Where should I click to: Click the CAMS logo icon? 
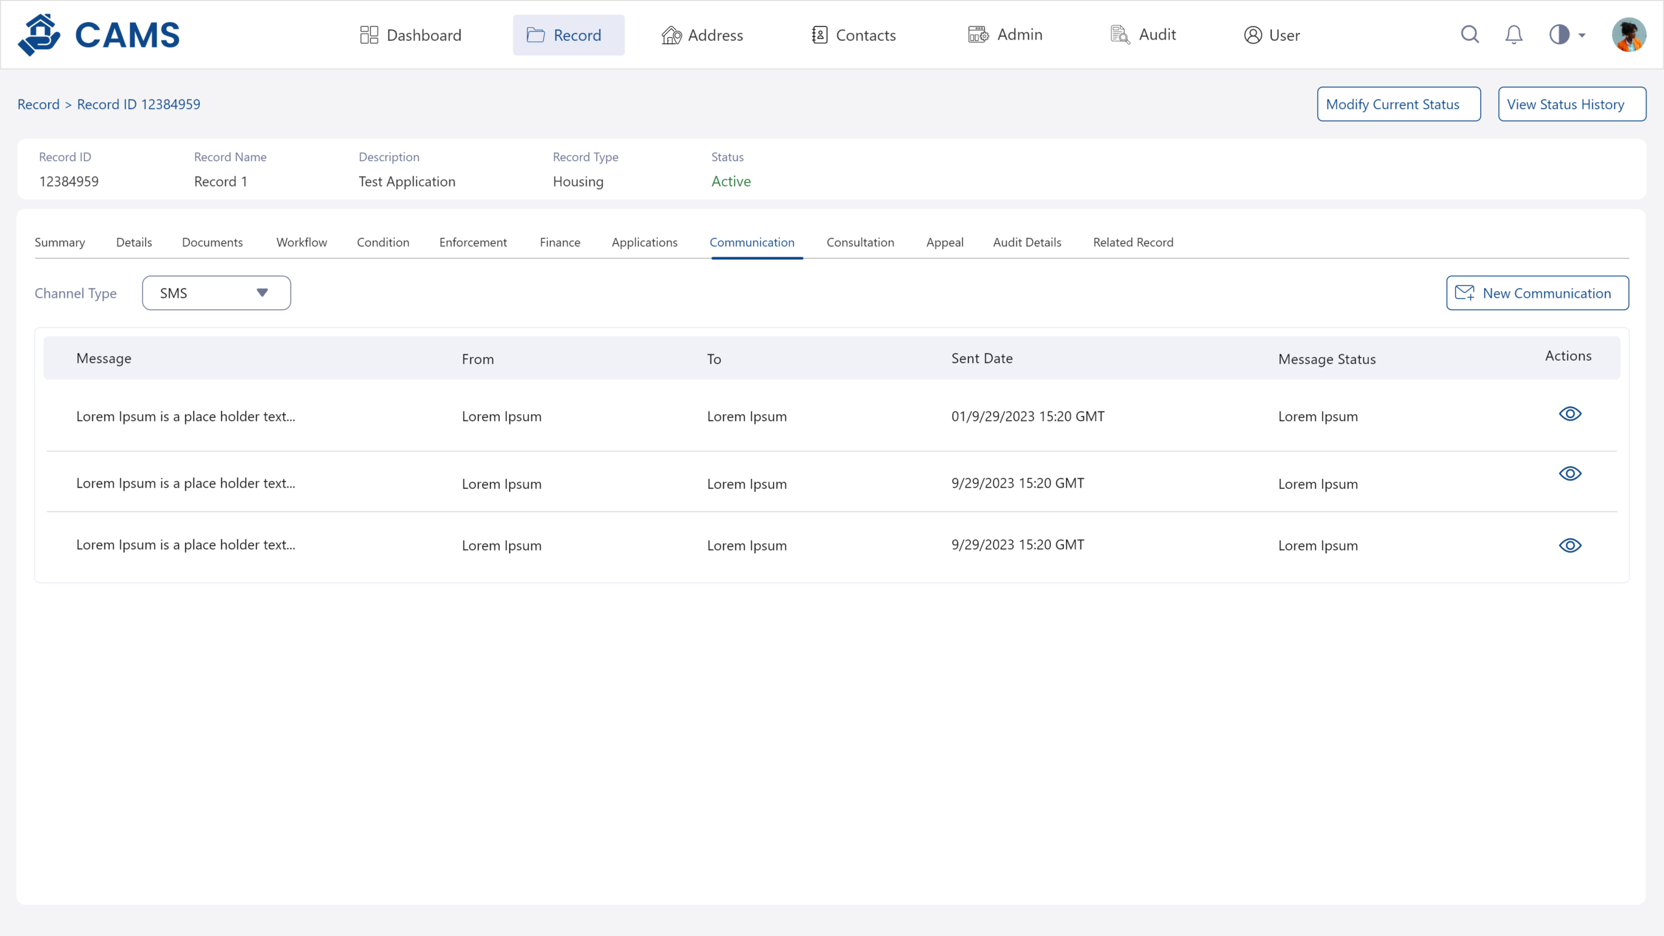click(40, 35)
